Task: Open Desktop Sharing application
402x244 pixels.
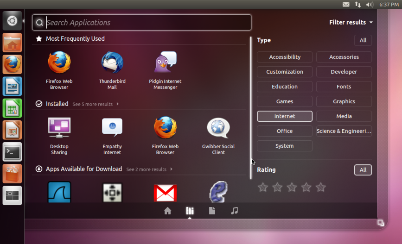Action: [x=59, y=136]
